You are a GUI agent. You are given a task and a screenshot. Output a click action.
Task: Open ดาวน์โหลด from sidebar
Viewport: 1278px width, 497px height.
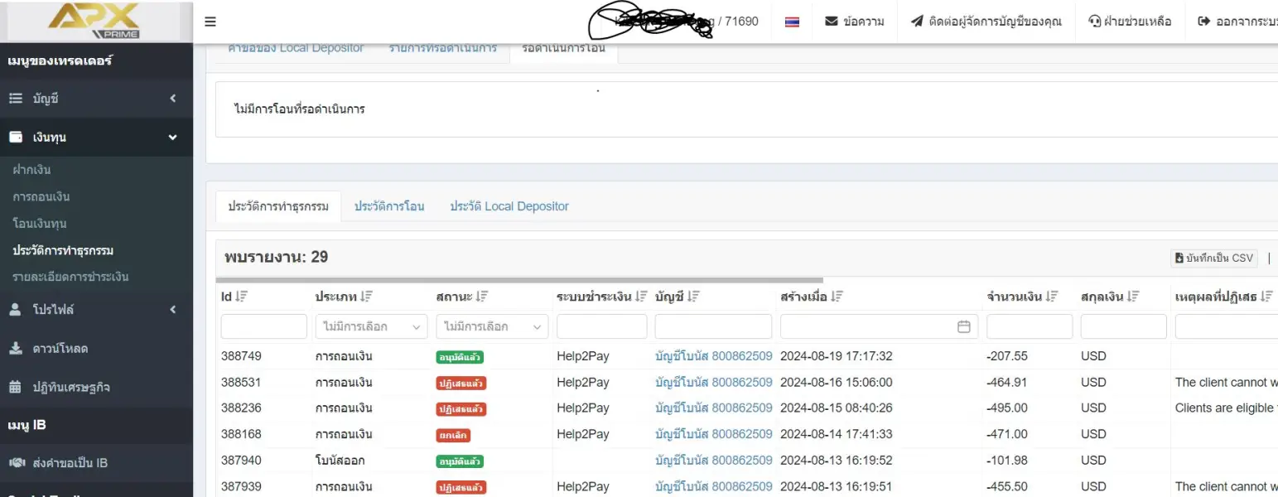point(96,348)
